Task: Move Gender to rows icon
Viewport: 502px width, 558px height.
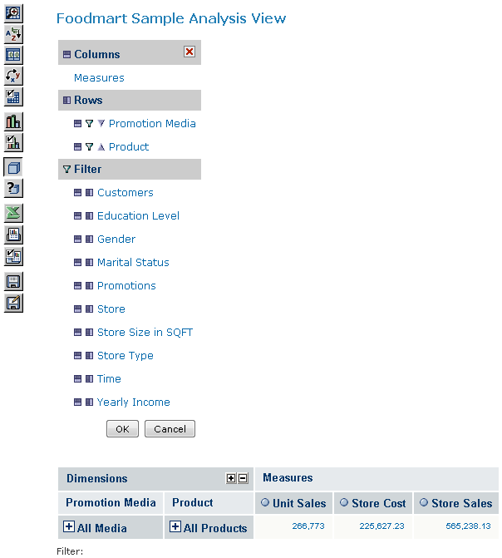Action: 89,239
